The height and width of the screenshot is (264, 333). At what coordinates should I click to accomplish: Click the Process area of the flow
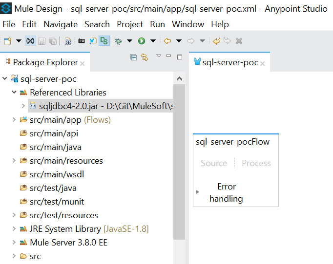coord(256,163)
